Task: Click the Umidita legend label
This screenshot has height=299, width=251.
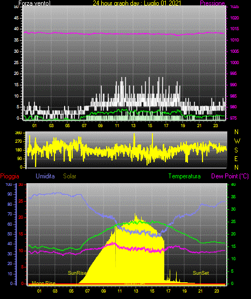Action: (45, 176)
